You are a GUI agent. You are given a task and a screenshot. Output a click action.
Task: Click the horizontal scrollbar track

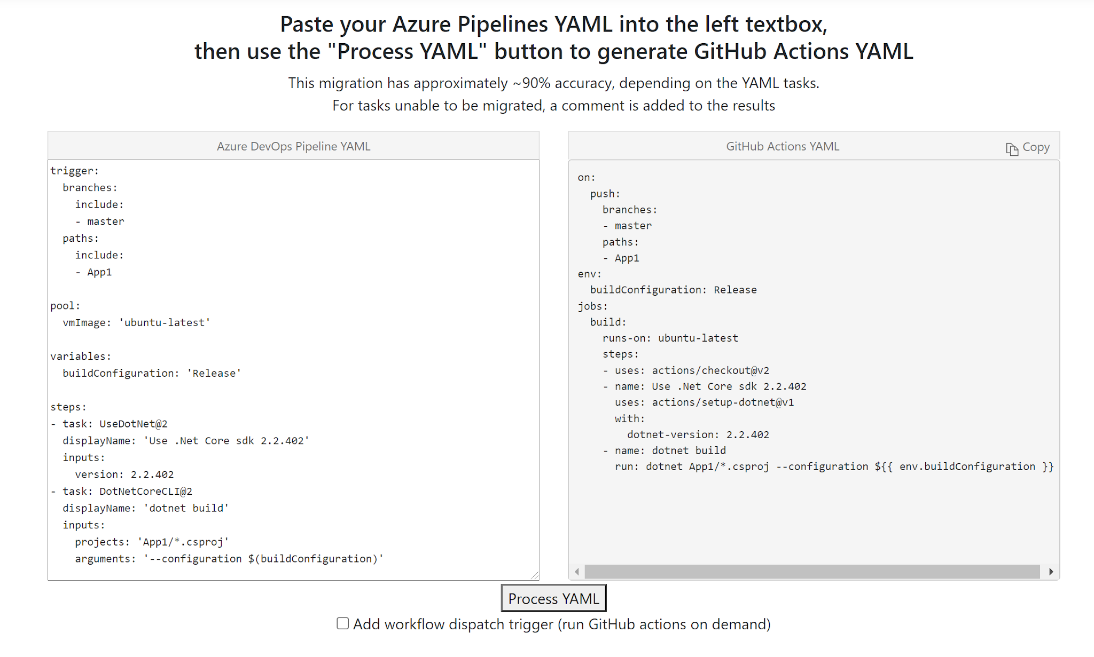click(801, 572)
